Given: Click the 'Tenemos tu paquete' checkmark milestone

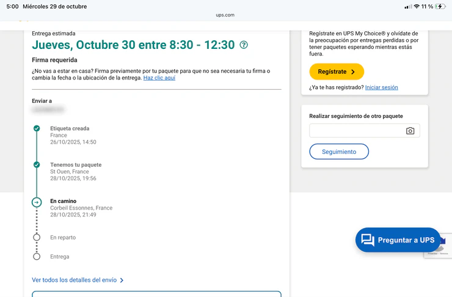Looking at the screenshot, I should (x=37, y=165).
